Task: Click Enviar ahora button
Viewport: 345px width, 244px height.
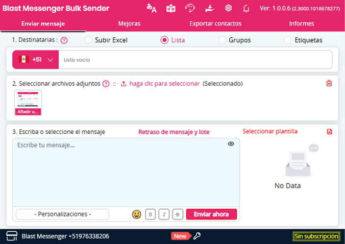Action: tap(211, 214)
